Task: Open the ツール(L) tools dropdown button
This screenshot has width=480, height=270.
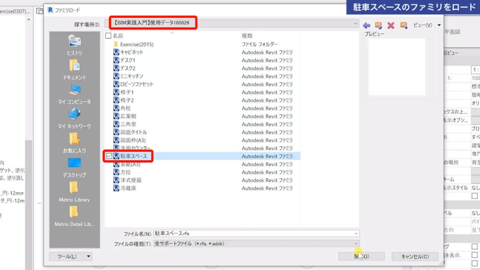Action: 71,256
